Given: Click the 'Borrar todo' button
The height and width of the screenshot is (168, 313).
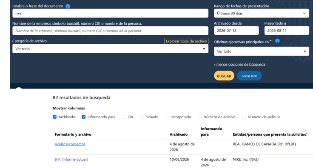Looking at the screenshot, I should pos(249,76).
